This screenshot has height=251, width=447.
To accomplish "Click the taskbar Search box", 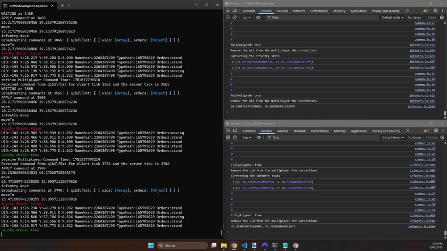I will [x=182, y=245].
